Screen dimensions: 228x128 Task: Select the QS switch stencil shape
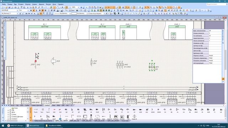[67, 110]
